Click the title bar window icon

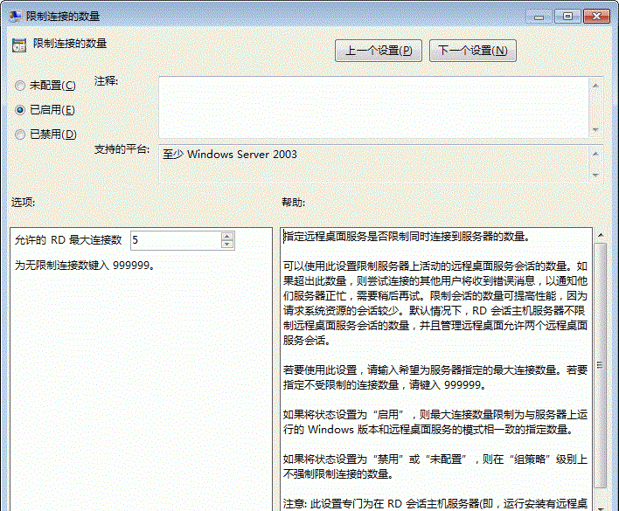[x=15, y=17]
